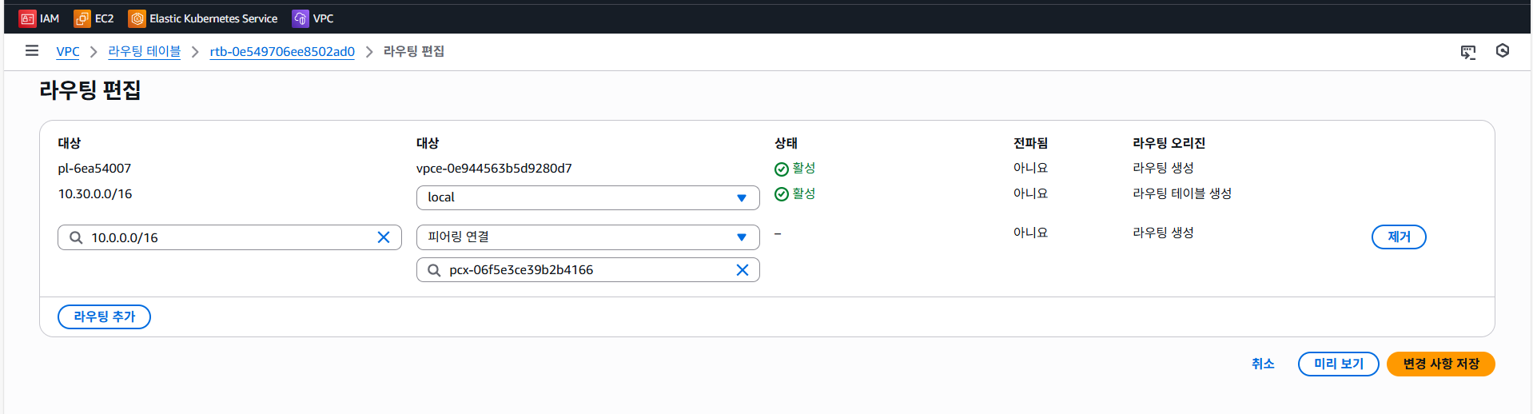Screen dimensions: 1533x414
Task: Open the 라우팅 테이블 breadcrumb link
Action: click(145, 51)
